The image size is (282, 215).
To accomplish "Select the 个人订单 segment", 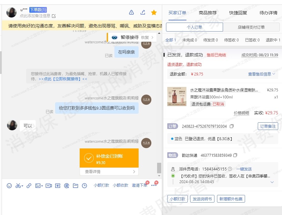I will click(x=194, y=27).
